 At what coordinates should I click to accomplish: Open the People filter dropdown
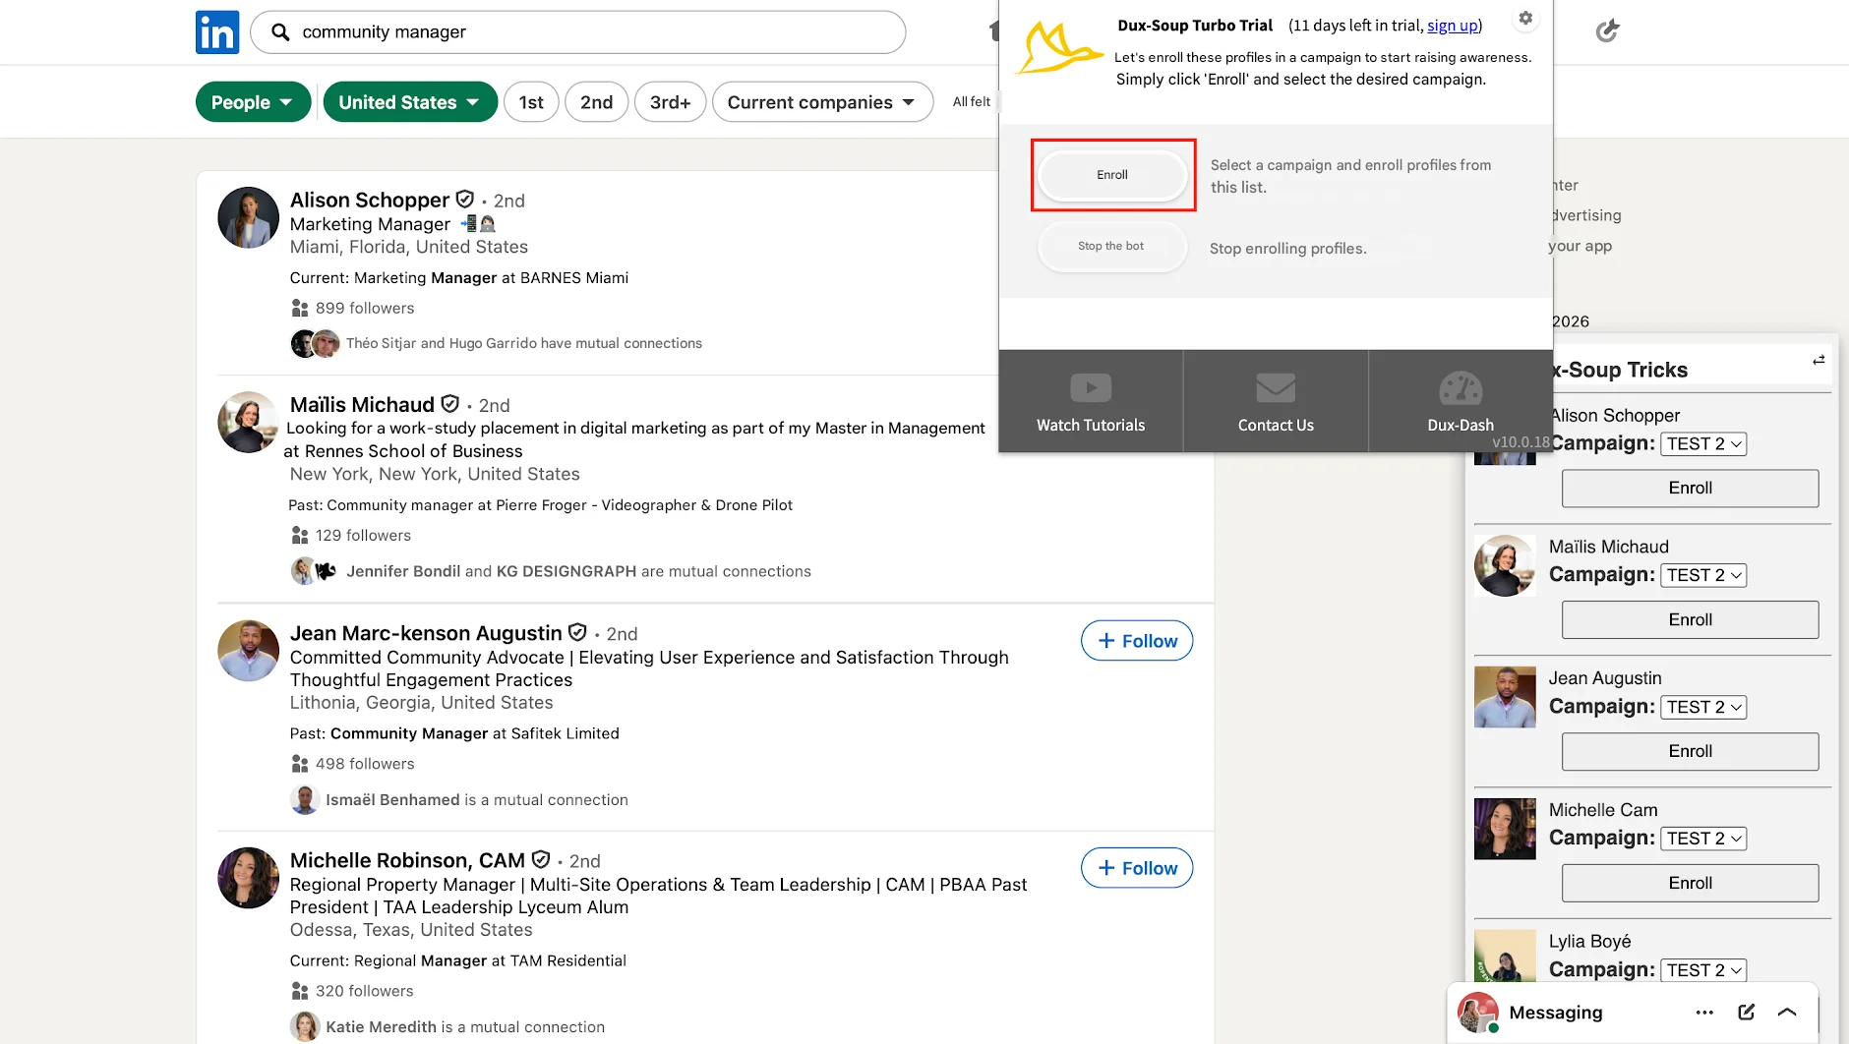point(253,102)
